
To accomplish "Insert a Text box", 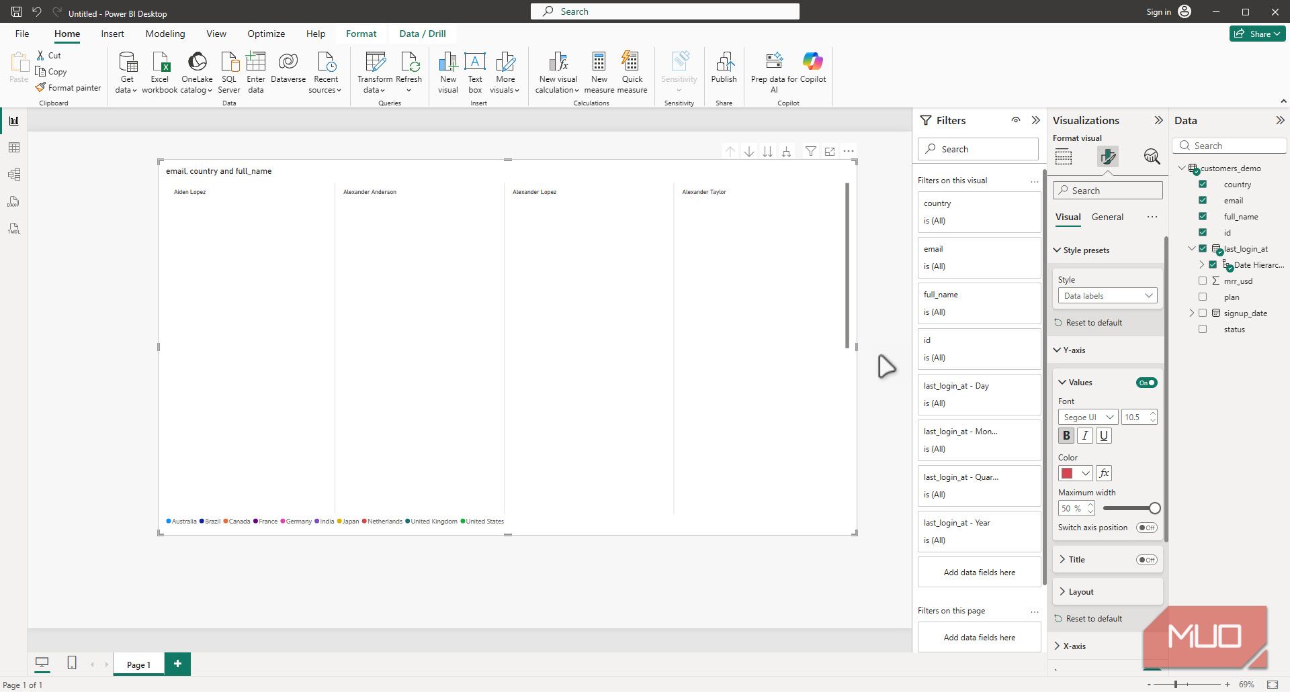I will pyautogui.click(x=475, y=72).
